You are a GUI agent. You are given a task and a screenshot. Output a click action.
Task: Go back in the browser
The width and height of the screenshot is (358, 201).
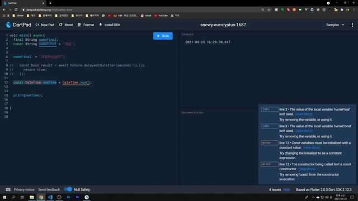tap(4, 10)
